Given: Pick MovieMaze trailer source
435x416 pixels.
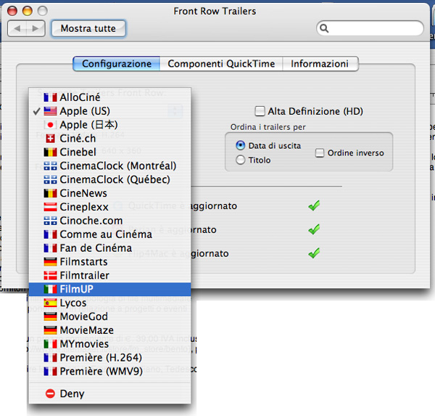Looking at the screenshot, I should coord(110,330).
